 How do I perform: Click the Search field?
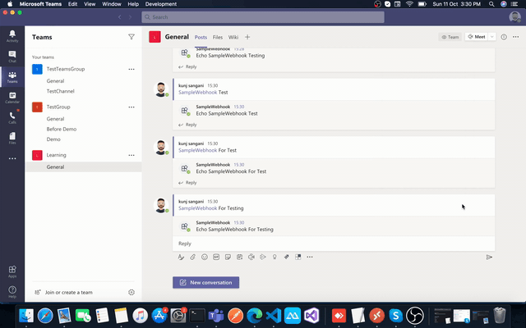coord(263,17)
